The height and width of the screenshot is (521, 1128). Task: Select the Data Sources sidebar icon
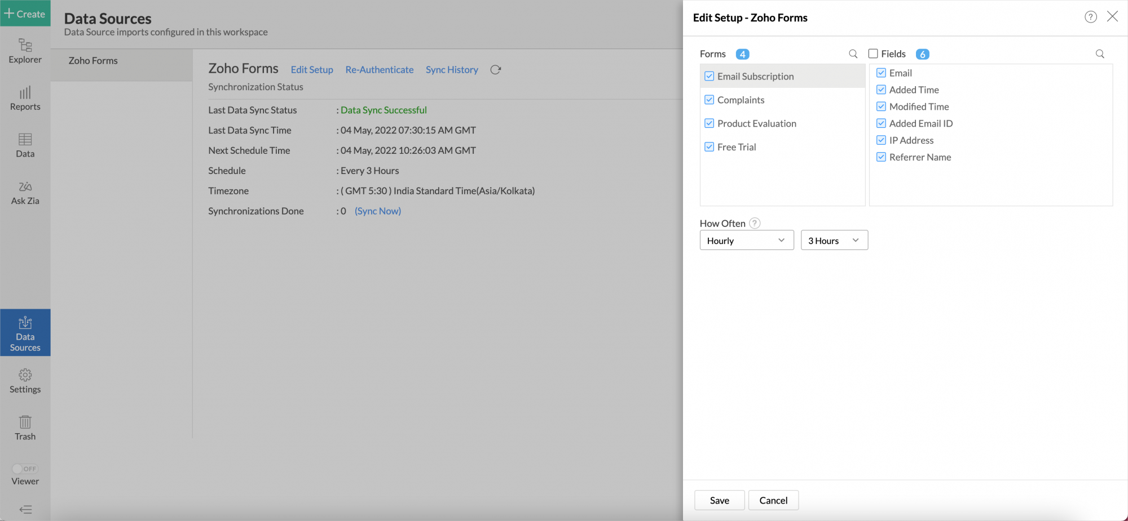25,333
